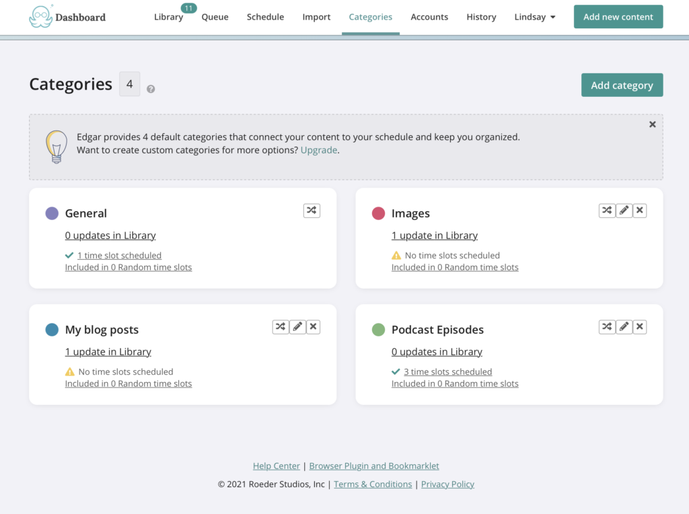The image size is (689, 514).
Task: Delete Podcast Episodes using the X icon
Action: click(639, 326)
